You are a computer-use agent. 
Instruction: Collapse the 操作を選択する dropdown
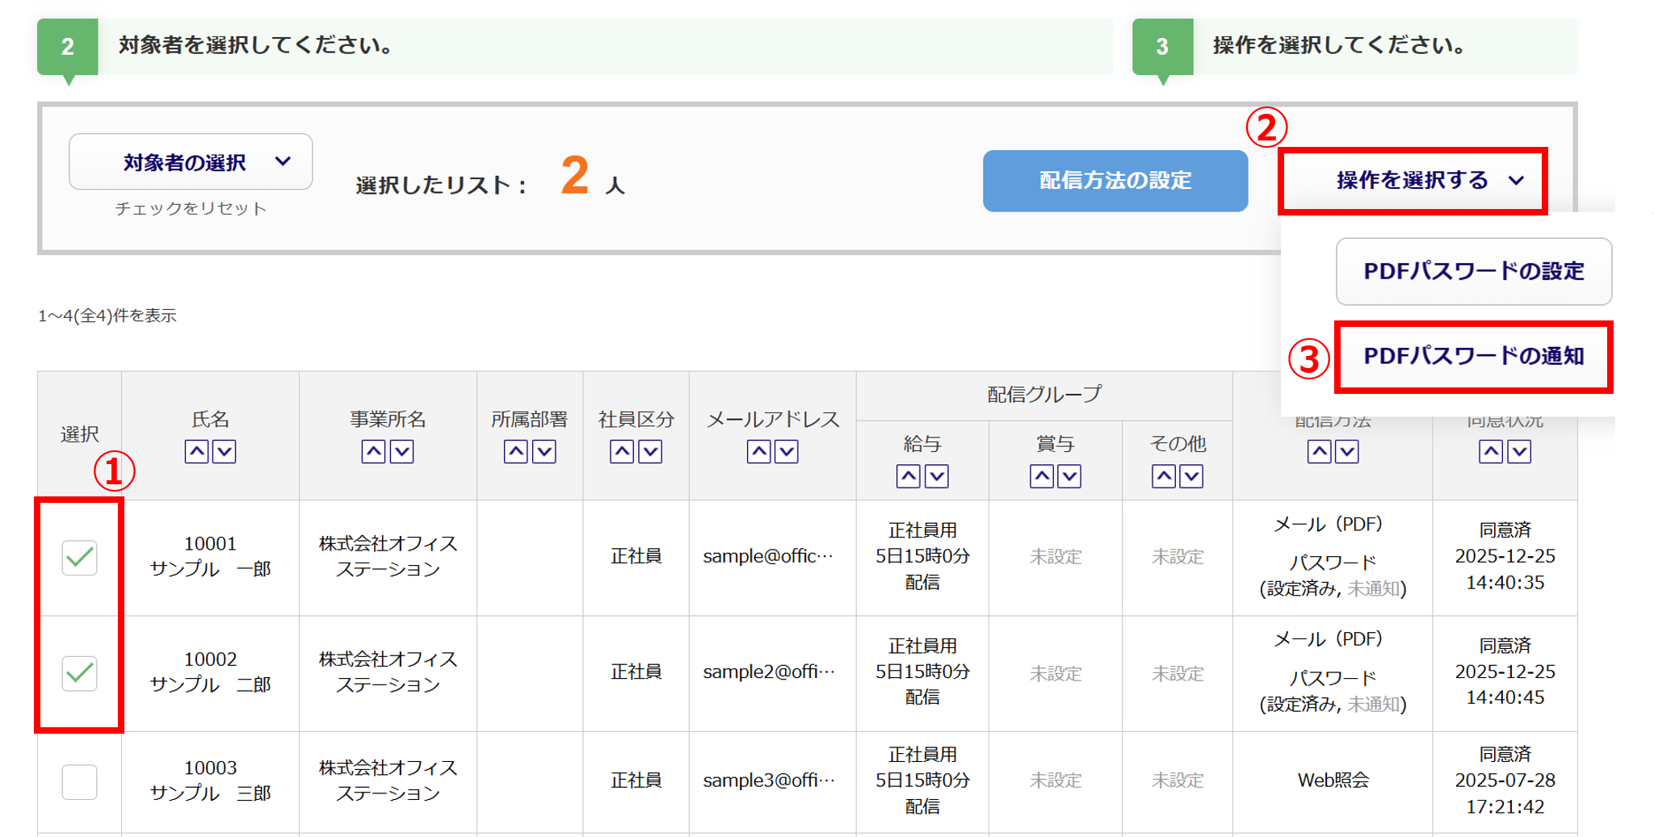click(1413, 181)
